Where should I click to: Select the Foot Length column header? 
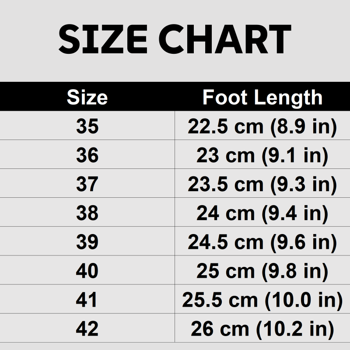262,98
